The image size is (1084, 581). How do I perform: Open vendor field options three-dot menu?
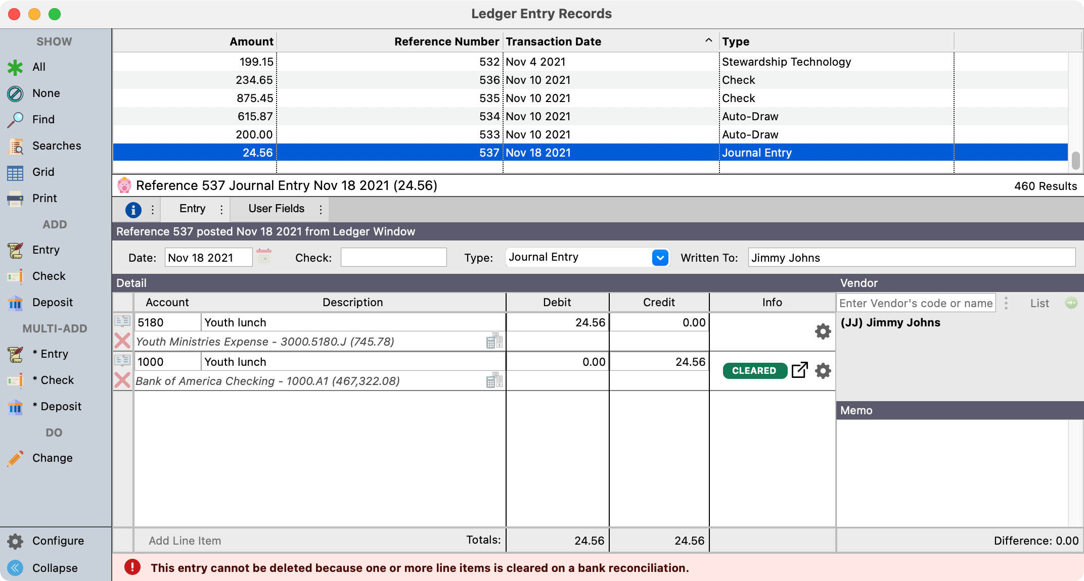tap(1006, 303)
